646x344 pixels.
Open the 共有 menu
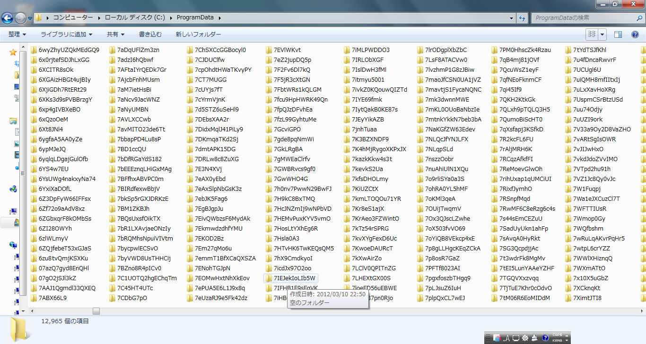[115, 34]
